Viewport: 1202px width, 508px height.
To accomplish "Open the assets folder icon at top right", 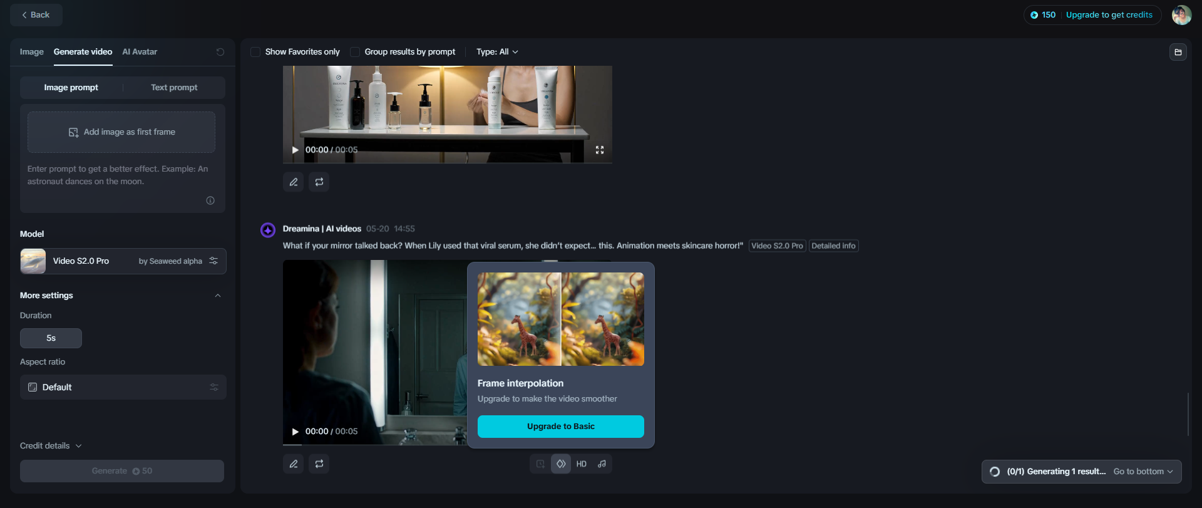I will (1178, 52).
